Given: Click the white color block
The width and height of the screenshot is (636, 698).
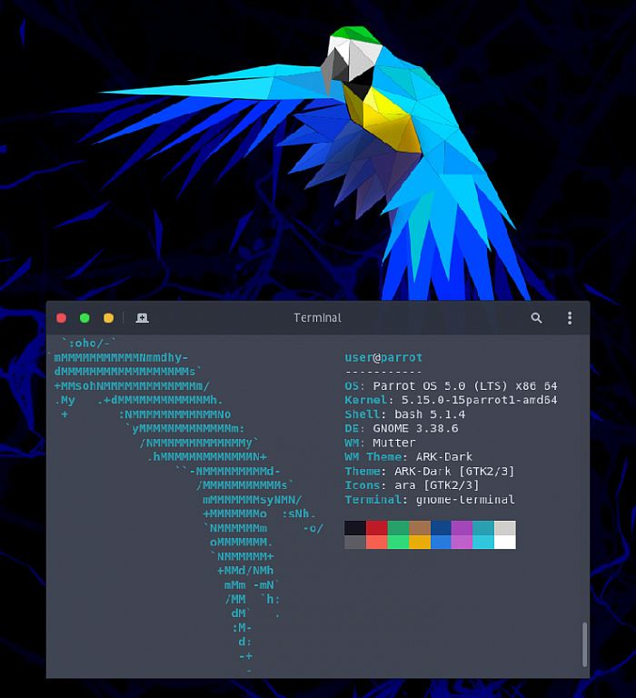Looking at the screenshot, I should [x=504, y=543].
